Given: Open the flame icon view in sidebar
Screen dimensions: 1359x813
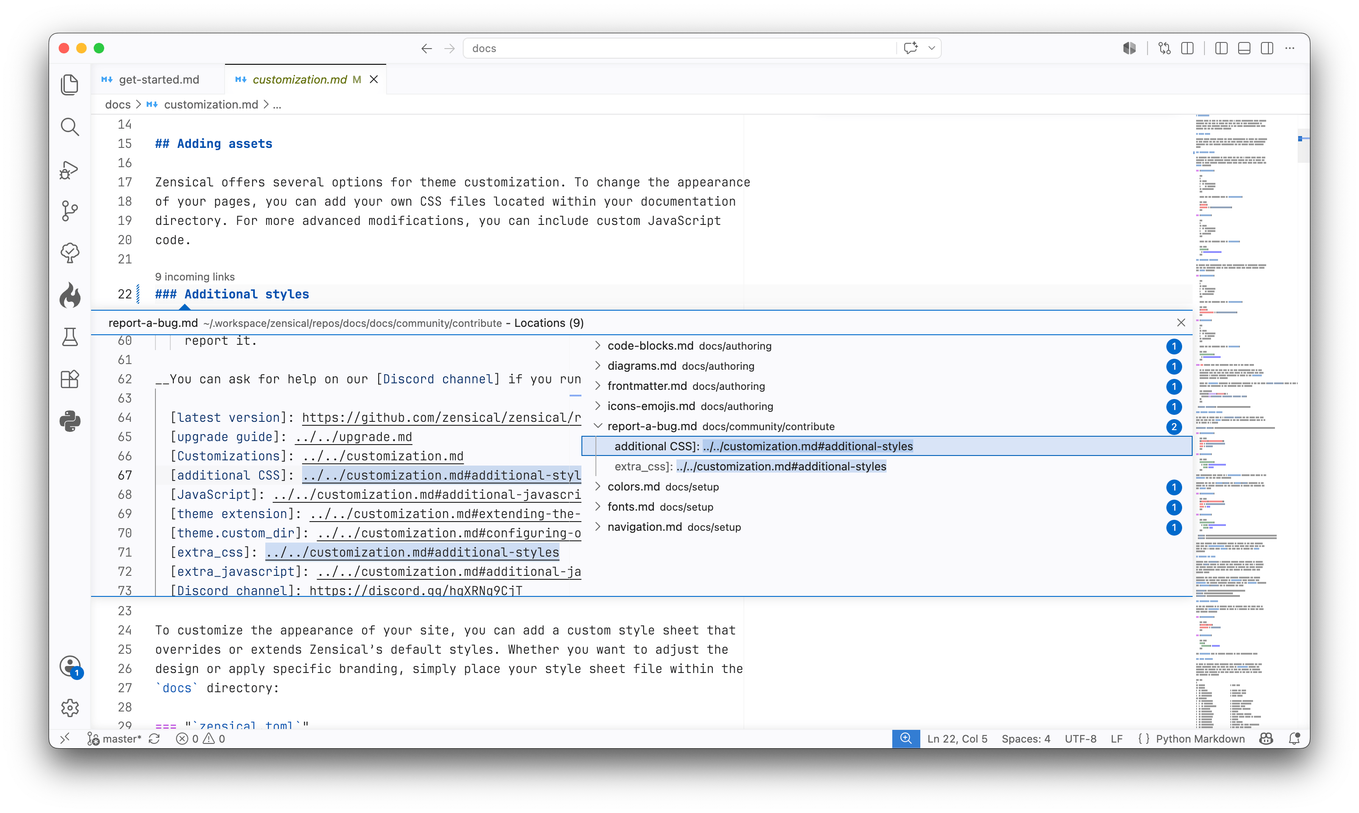Looking at the screenshot, I should 70,295.
